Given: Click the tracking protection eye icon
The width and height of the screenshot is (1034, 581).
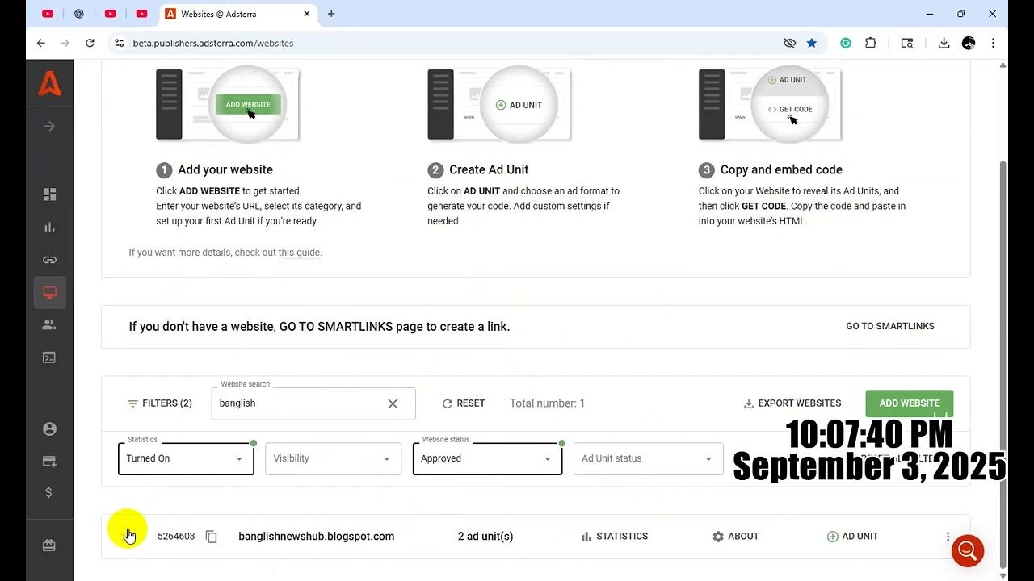Looking at the screenshot, I should tap(789, 43).
